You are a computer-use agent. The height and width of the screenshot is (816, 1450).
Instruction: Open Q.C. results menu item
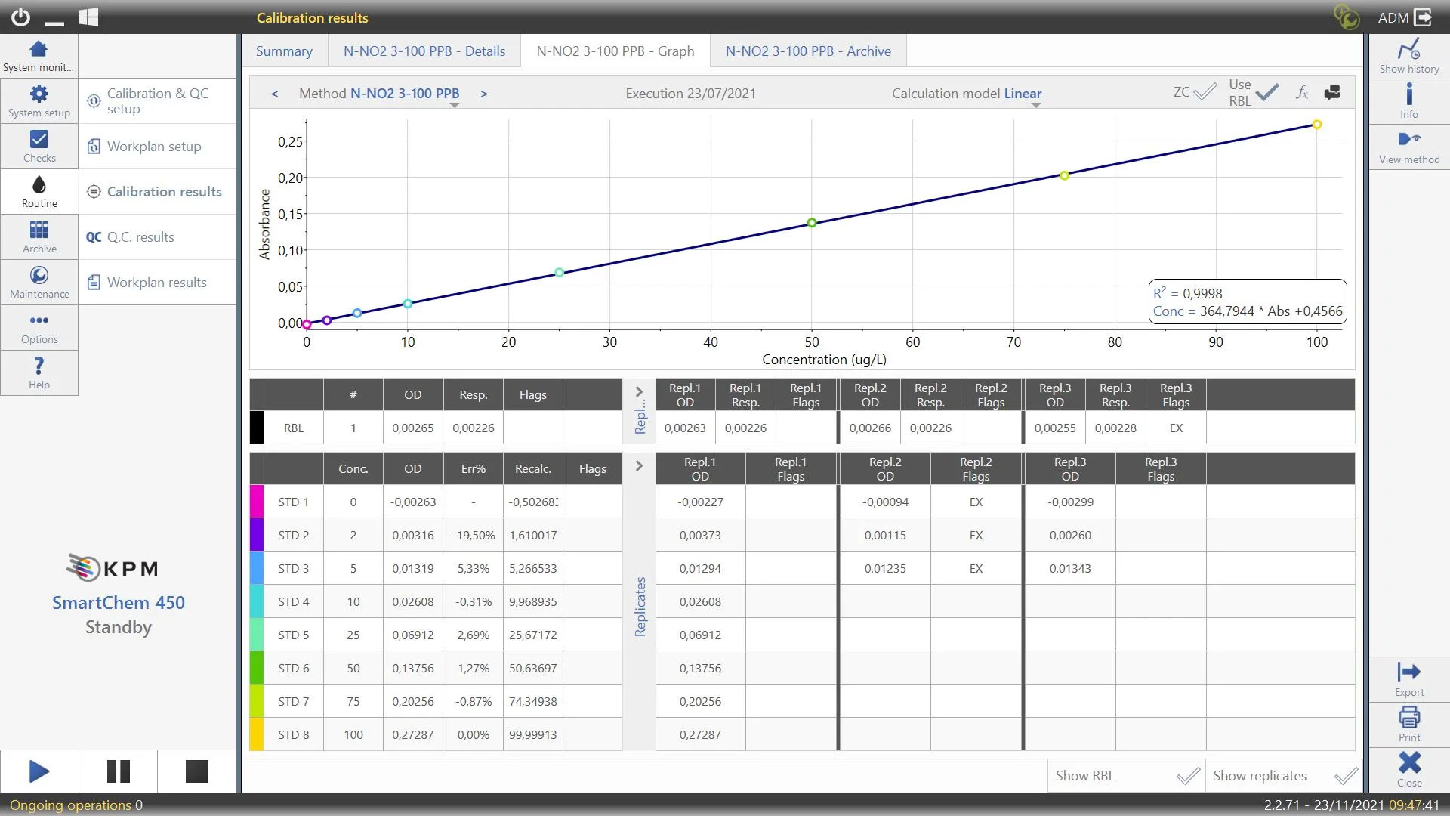pyautogui.click(x=140, y=237)
